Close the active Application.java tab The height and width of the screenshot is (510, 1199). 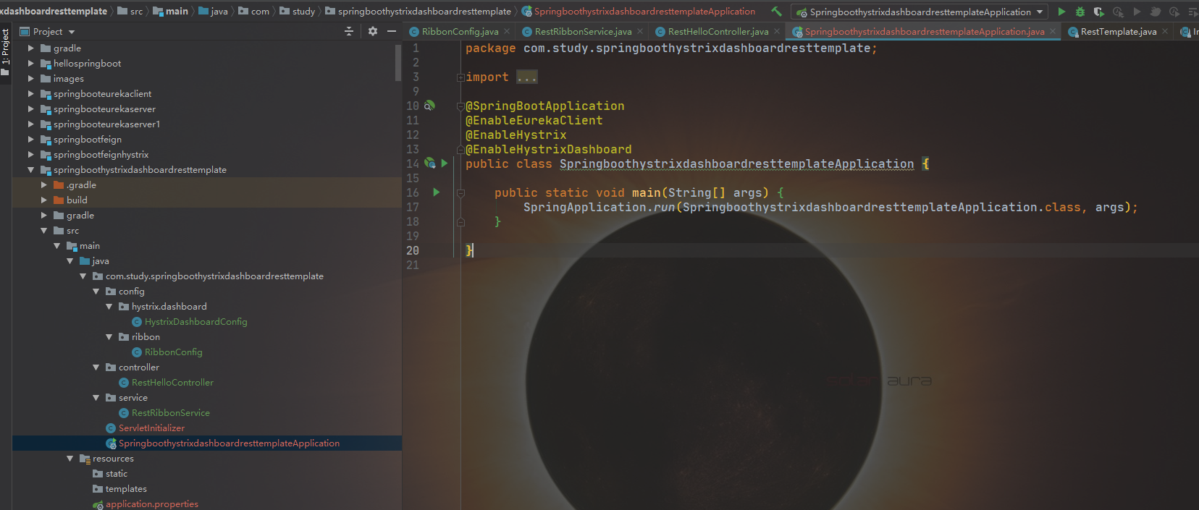coord(1053,31)
